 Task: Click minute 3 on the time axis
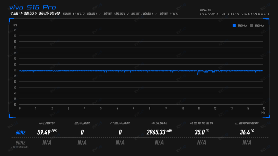tap(68, 109)
